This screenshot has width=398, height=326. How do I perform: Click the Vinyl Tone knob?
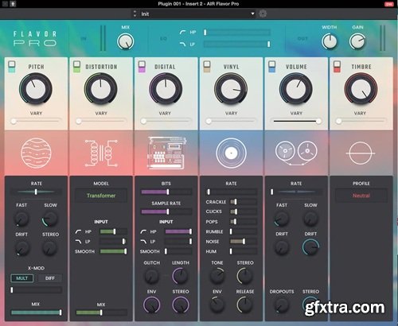point(217,276)
